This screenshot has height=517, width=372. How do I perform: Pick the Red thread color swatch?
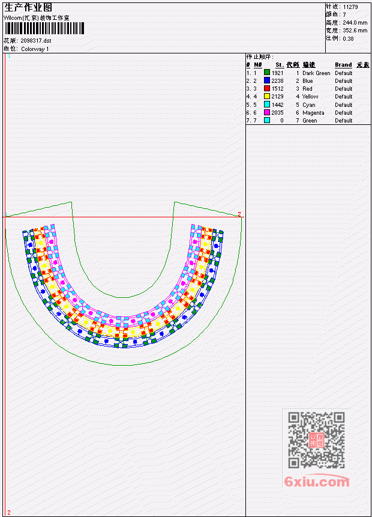[267, 88]
